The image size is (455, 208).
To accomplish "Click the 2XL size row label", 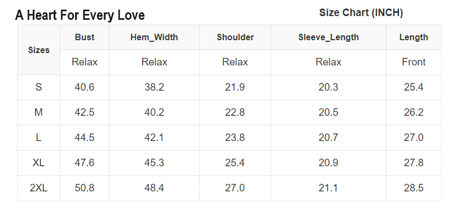I will (39, 188).
